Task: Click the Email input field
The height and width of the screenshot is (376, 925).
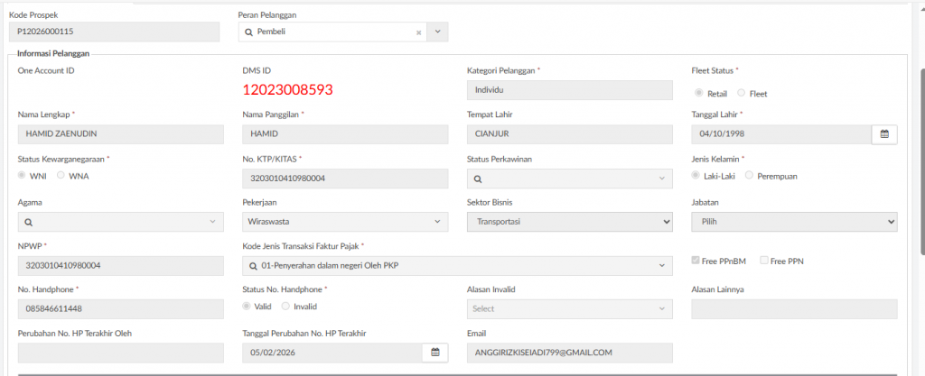Action: coord(569,352)
